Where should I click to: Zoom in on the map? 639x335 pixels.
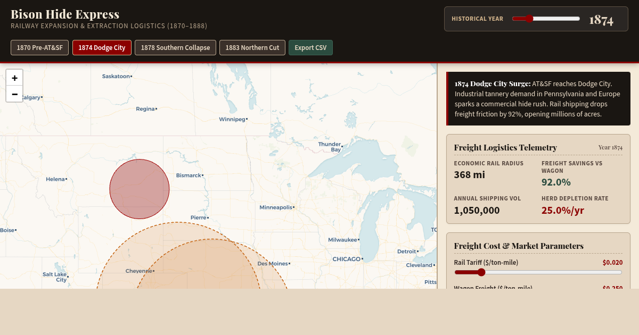pyautogui.click(x=14, y=78)
